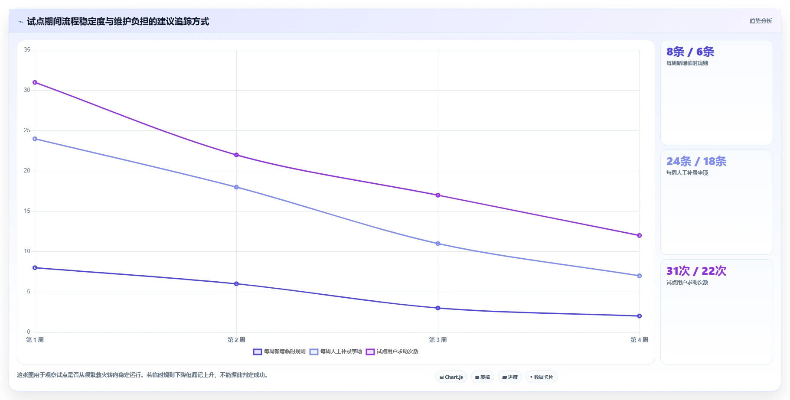Viewport: 790px width, 400px height.
Task: Click the 第 1 周 x-axis label
Action: pyautogui.click(x=35, y=340)
